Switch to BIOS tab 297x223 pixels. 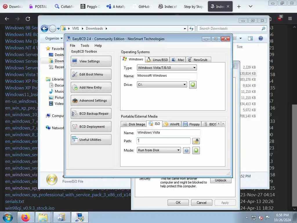209,124
